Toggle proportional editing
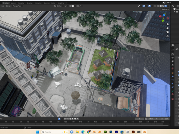The width and height of the screenshot is (179, 134). click(x=78, y=6)
